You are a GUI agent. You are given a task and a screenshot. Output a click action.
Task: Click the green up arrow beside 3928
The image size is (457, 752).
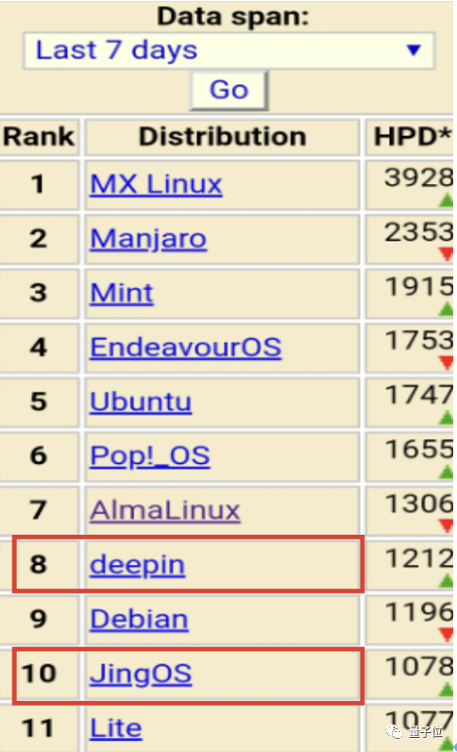446,200
